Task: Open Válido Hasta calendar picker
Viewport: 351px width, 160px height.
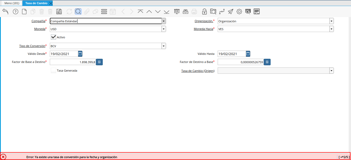Action: (248, 54)
